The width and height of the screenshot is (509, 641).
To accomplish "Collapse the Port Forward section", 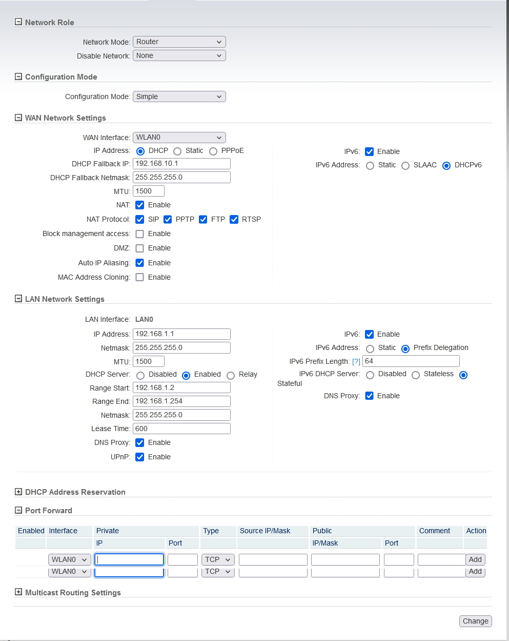I will pos(18,510).
